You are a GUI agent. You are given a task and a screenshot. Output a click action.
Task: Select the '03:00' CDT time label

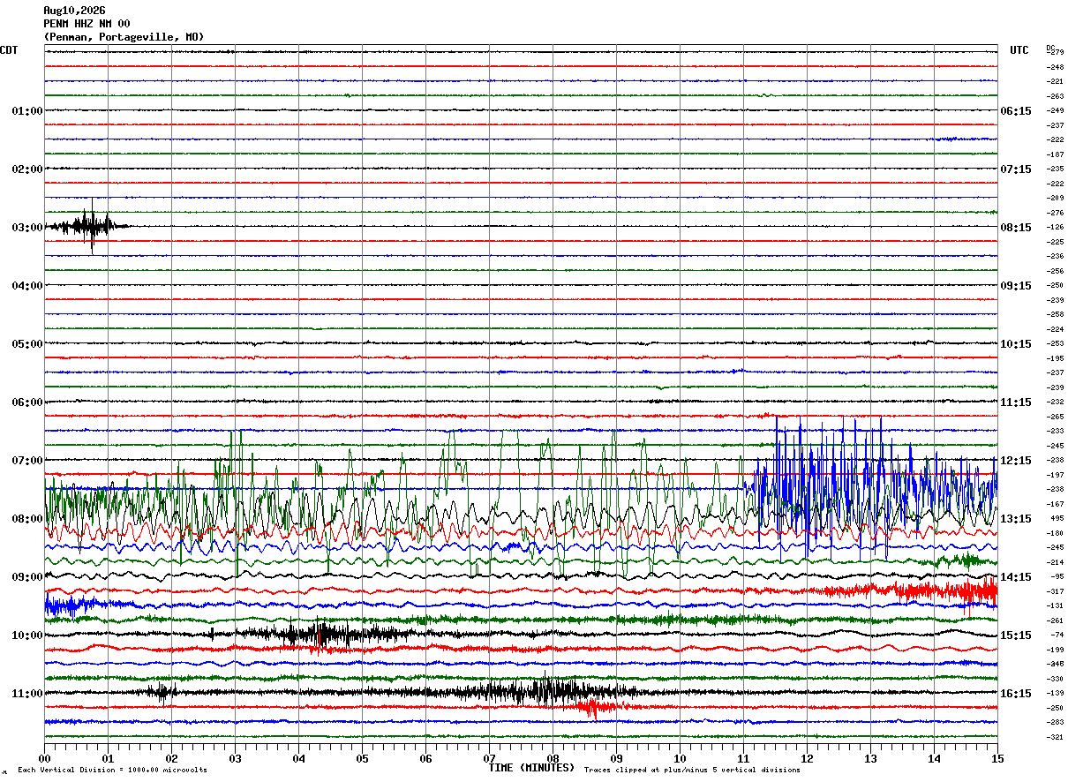(x=26, y=228)
